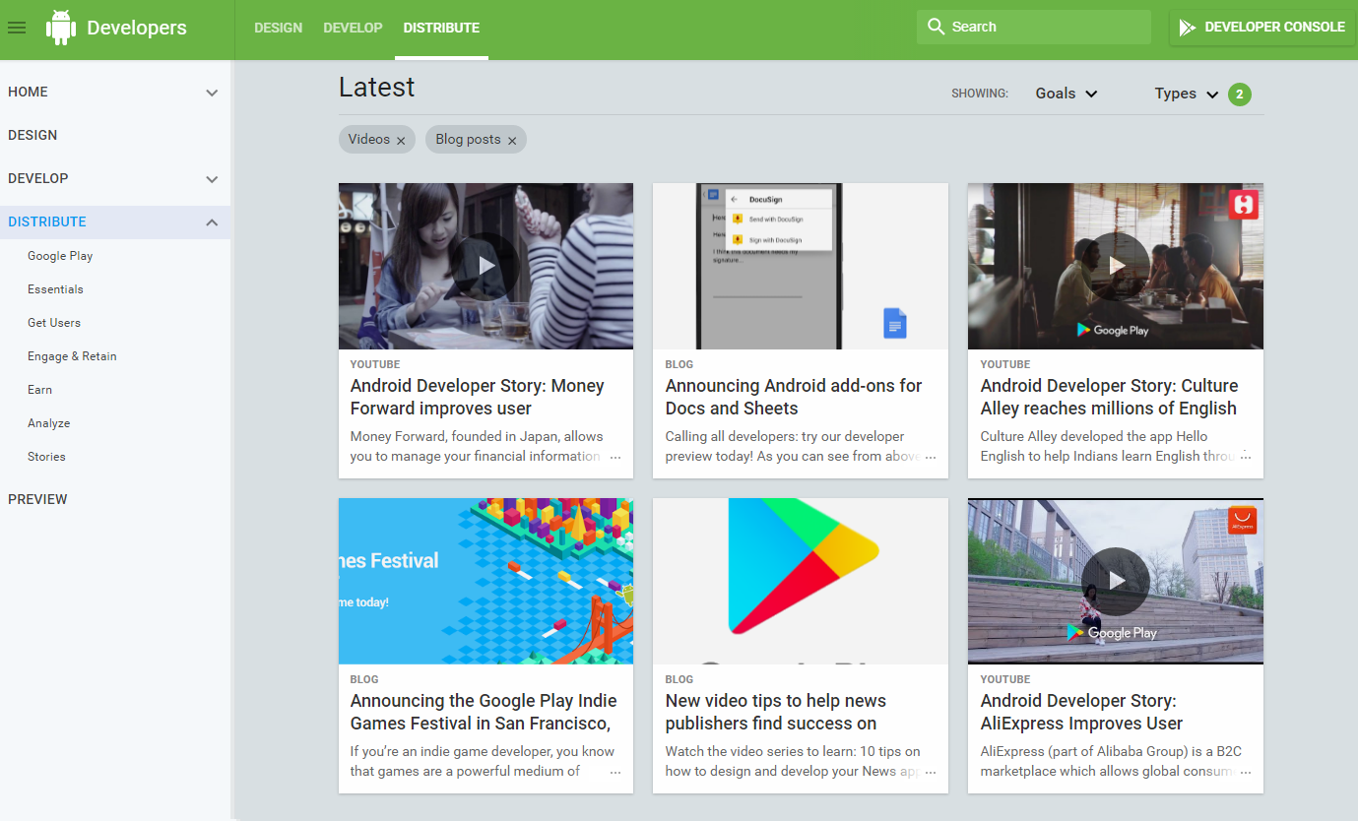The height and width of the screenshot is (821, 1358).
Task: Open the navigation drawer hamburger menu
Action: click(16, 28)
